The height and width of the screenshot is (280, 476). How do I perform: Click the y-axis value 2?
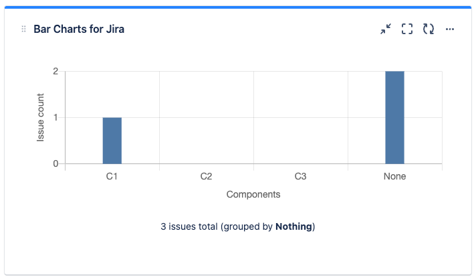55,72
